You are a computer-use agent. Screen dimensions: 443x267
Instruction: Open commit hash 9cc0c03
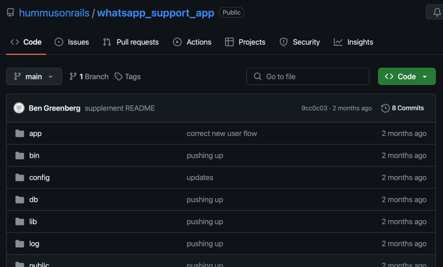pyautogui.click(x=314, y=108)
